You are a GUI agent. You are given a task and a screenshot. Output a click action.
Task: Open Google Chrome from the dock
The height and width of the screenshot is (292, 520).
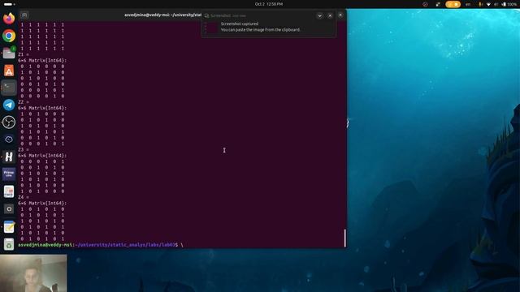9,36
